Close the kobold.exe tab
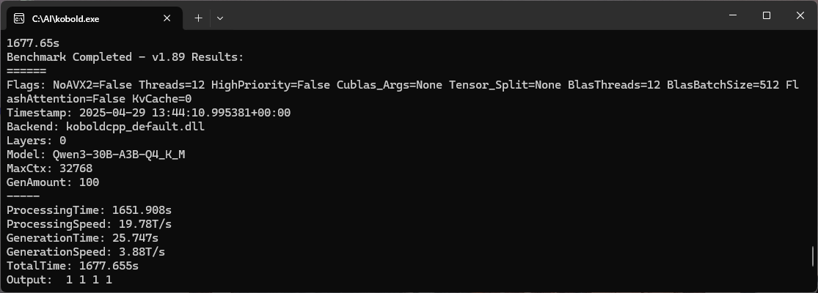The height and width of the screenshot is (293, 818). tap(167, 18)
